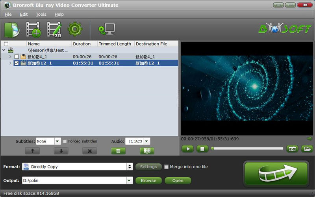The image size is (315, 197).
Task: Click the preview playback seek slider
Action: tap(247, 148)
